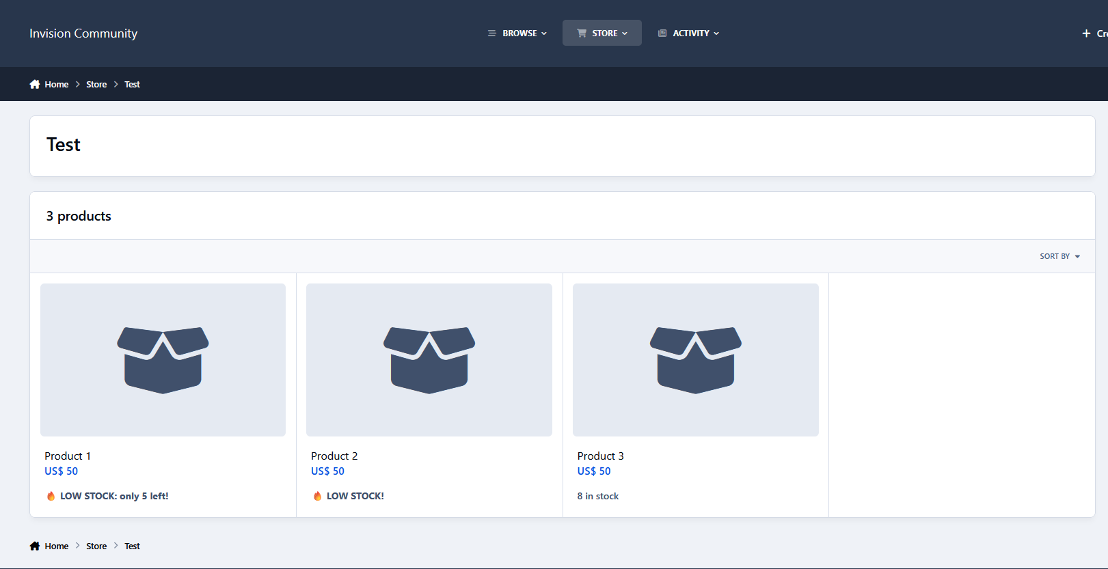Go to Store in top breadcrumb
Screen dimensions: 1108x569
(x=96, y=85)
